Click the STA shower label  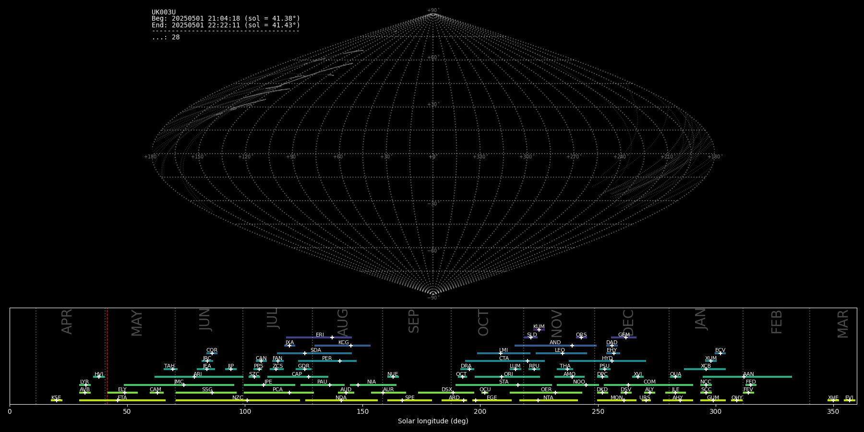504,382
